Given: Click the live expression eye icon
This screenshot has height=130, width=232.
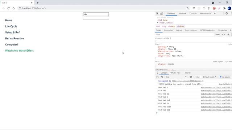Looking at the screenshot, I should click(191, 77).
